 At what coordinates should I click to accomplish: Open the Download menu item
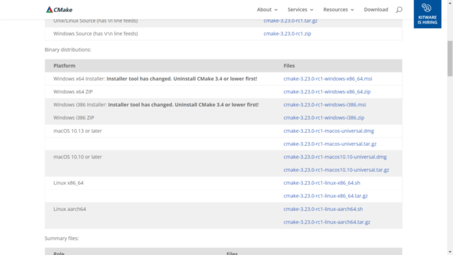(x=376, y=9)
